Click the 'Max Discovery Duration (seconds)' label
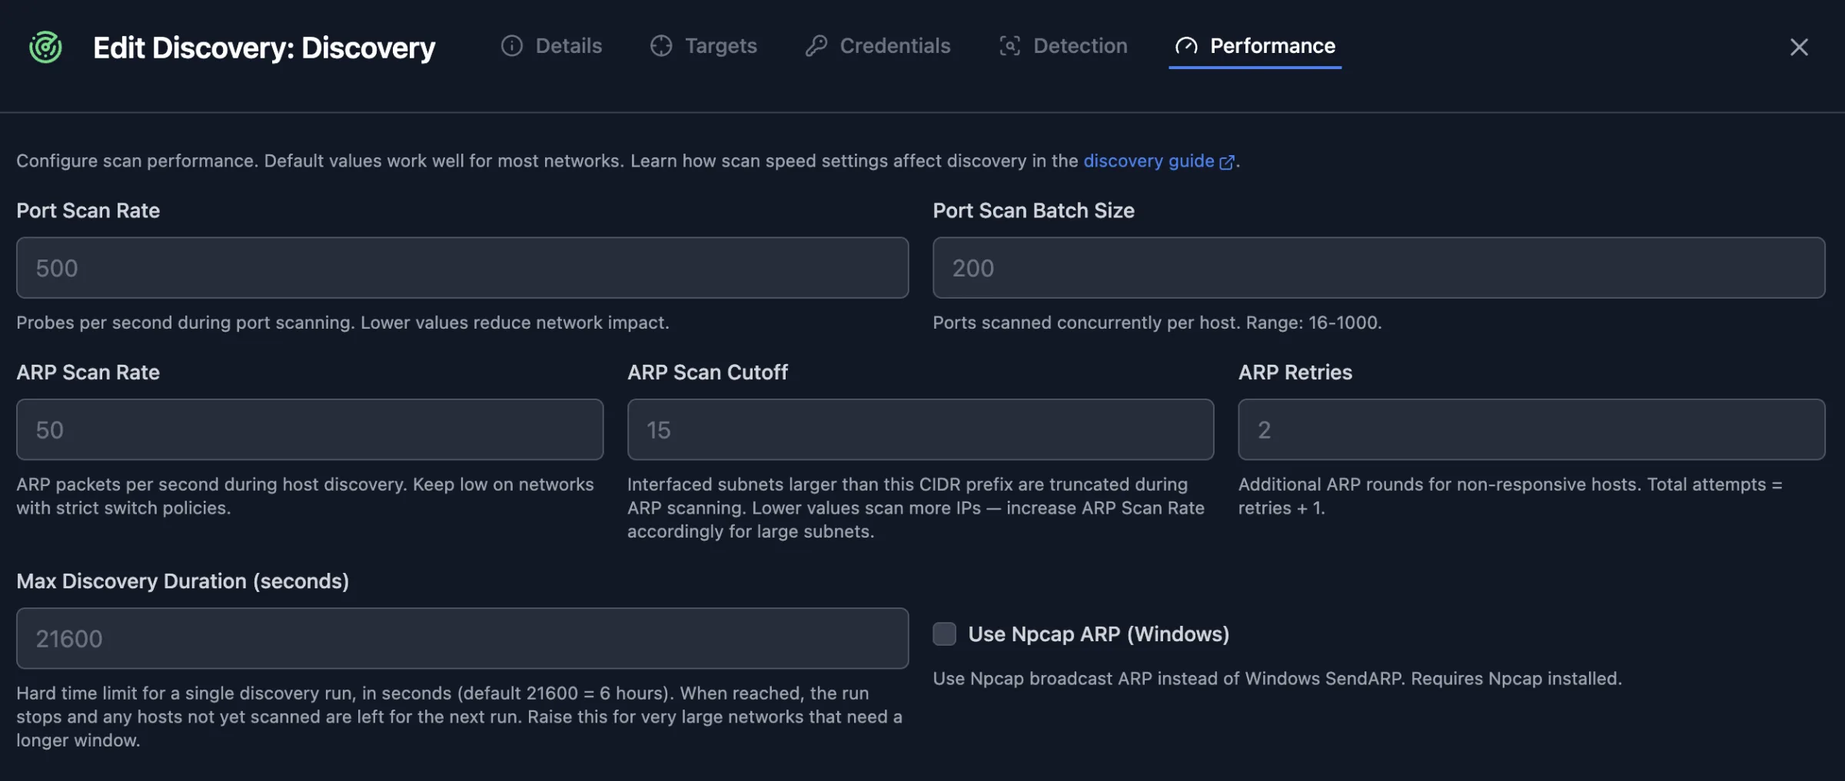Screen dimensions: 1845x781 [182, 581]
